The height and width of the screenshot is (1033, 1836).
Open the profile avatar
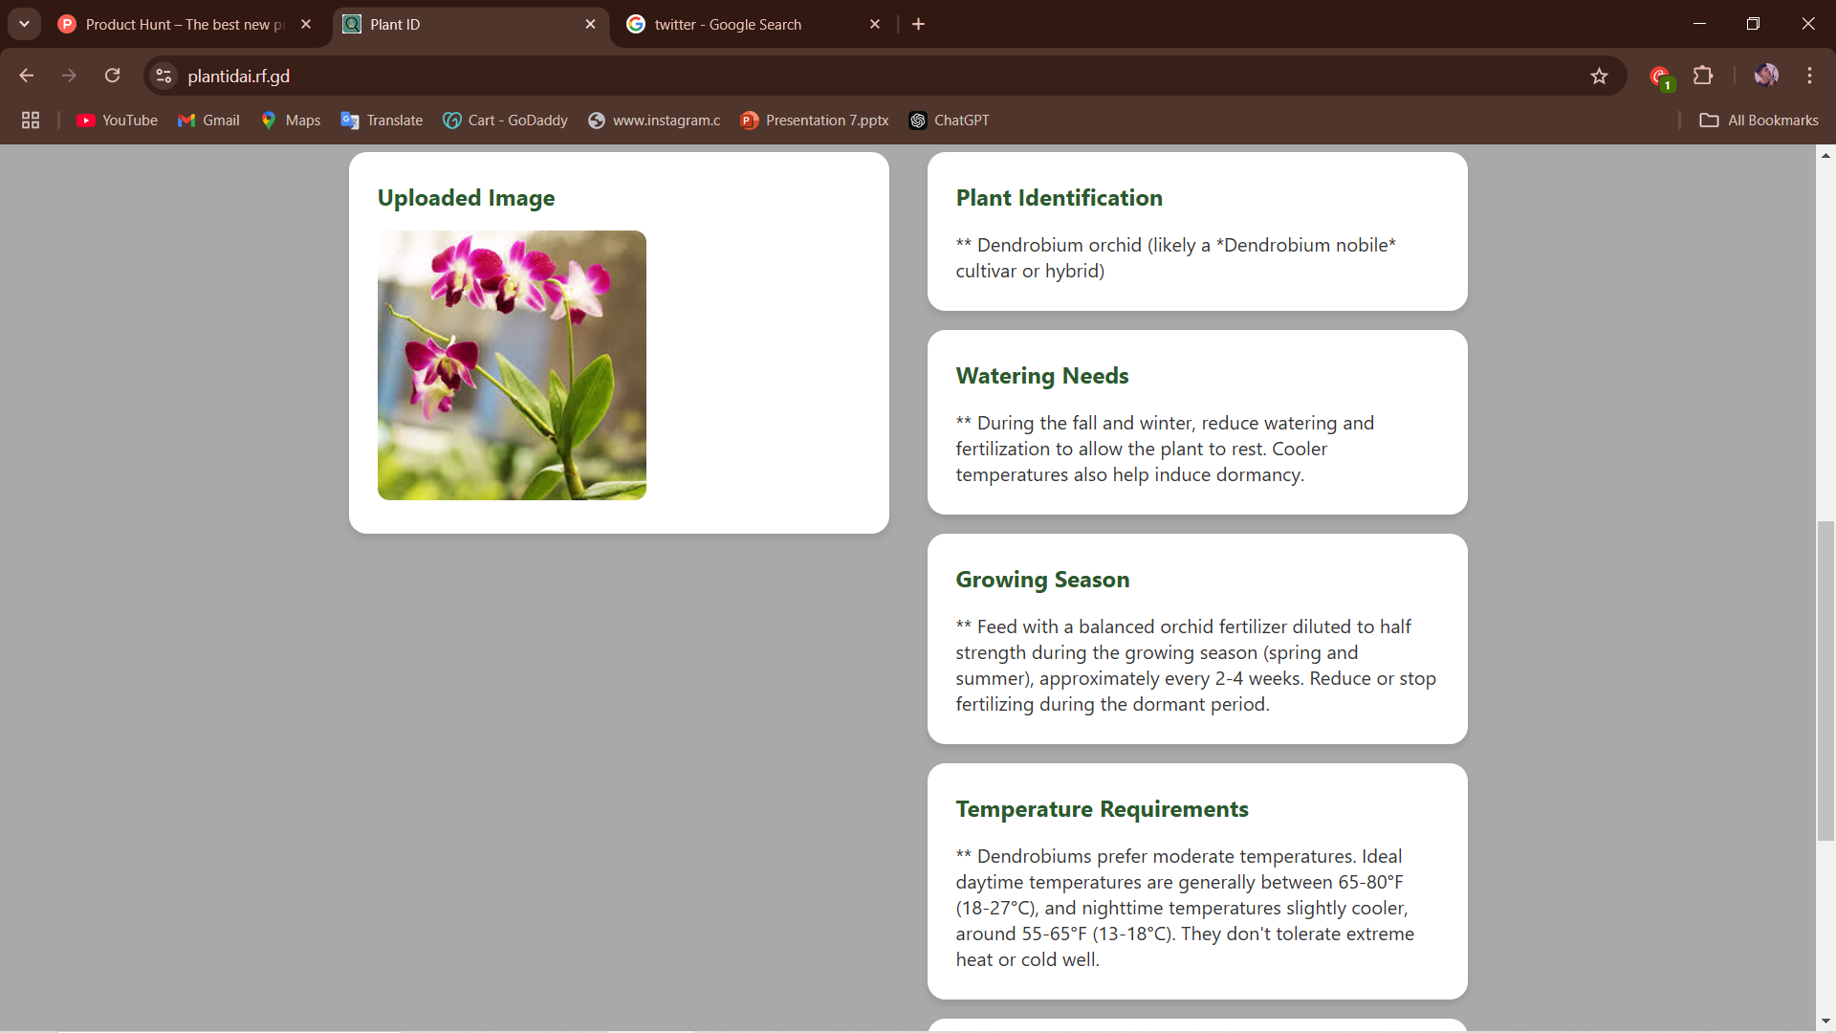pos(1765,76)
